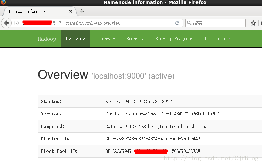Expand the Utilities dropdown menu
Image resolution: width=262 pixels, height=165 pixels.
click(217, 39)
